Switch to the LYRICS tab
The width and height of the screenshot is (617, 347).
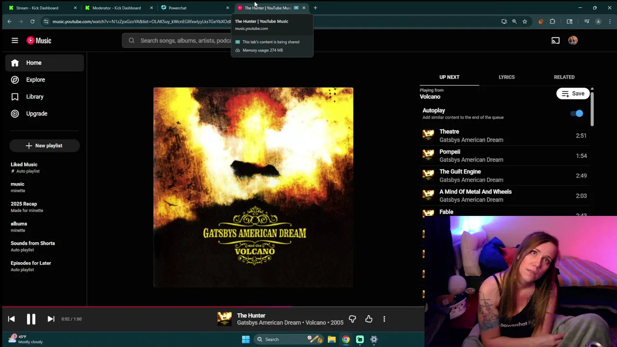pyautogui.click(x=507, y=77)
